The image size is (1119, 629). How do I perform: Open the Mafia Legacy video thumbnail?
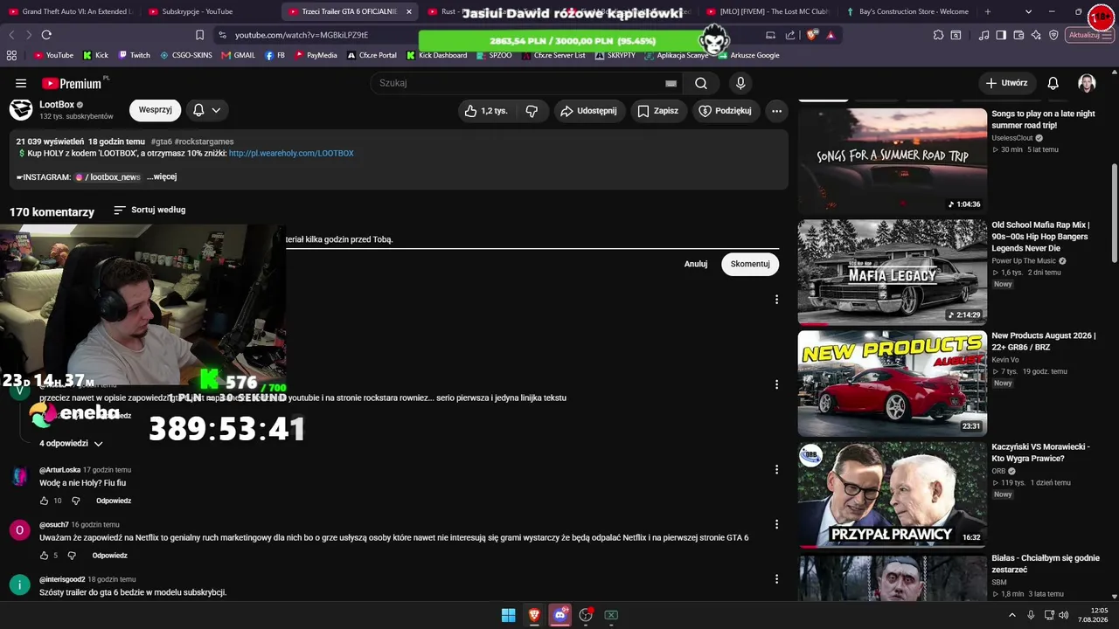click(892, 272)
